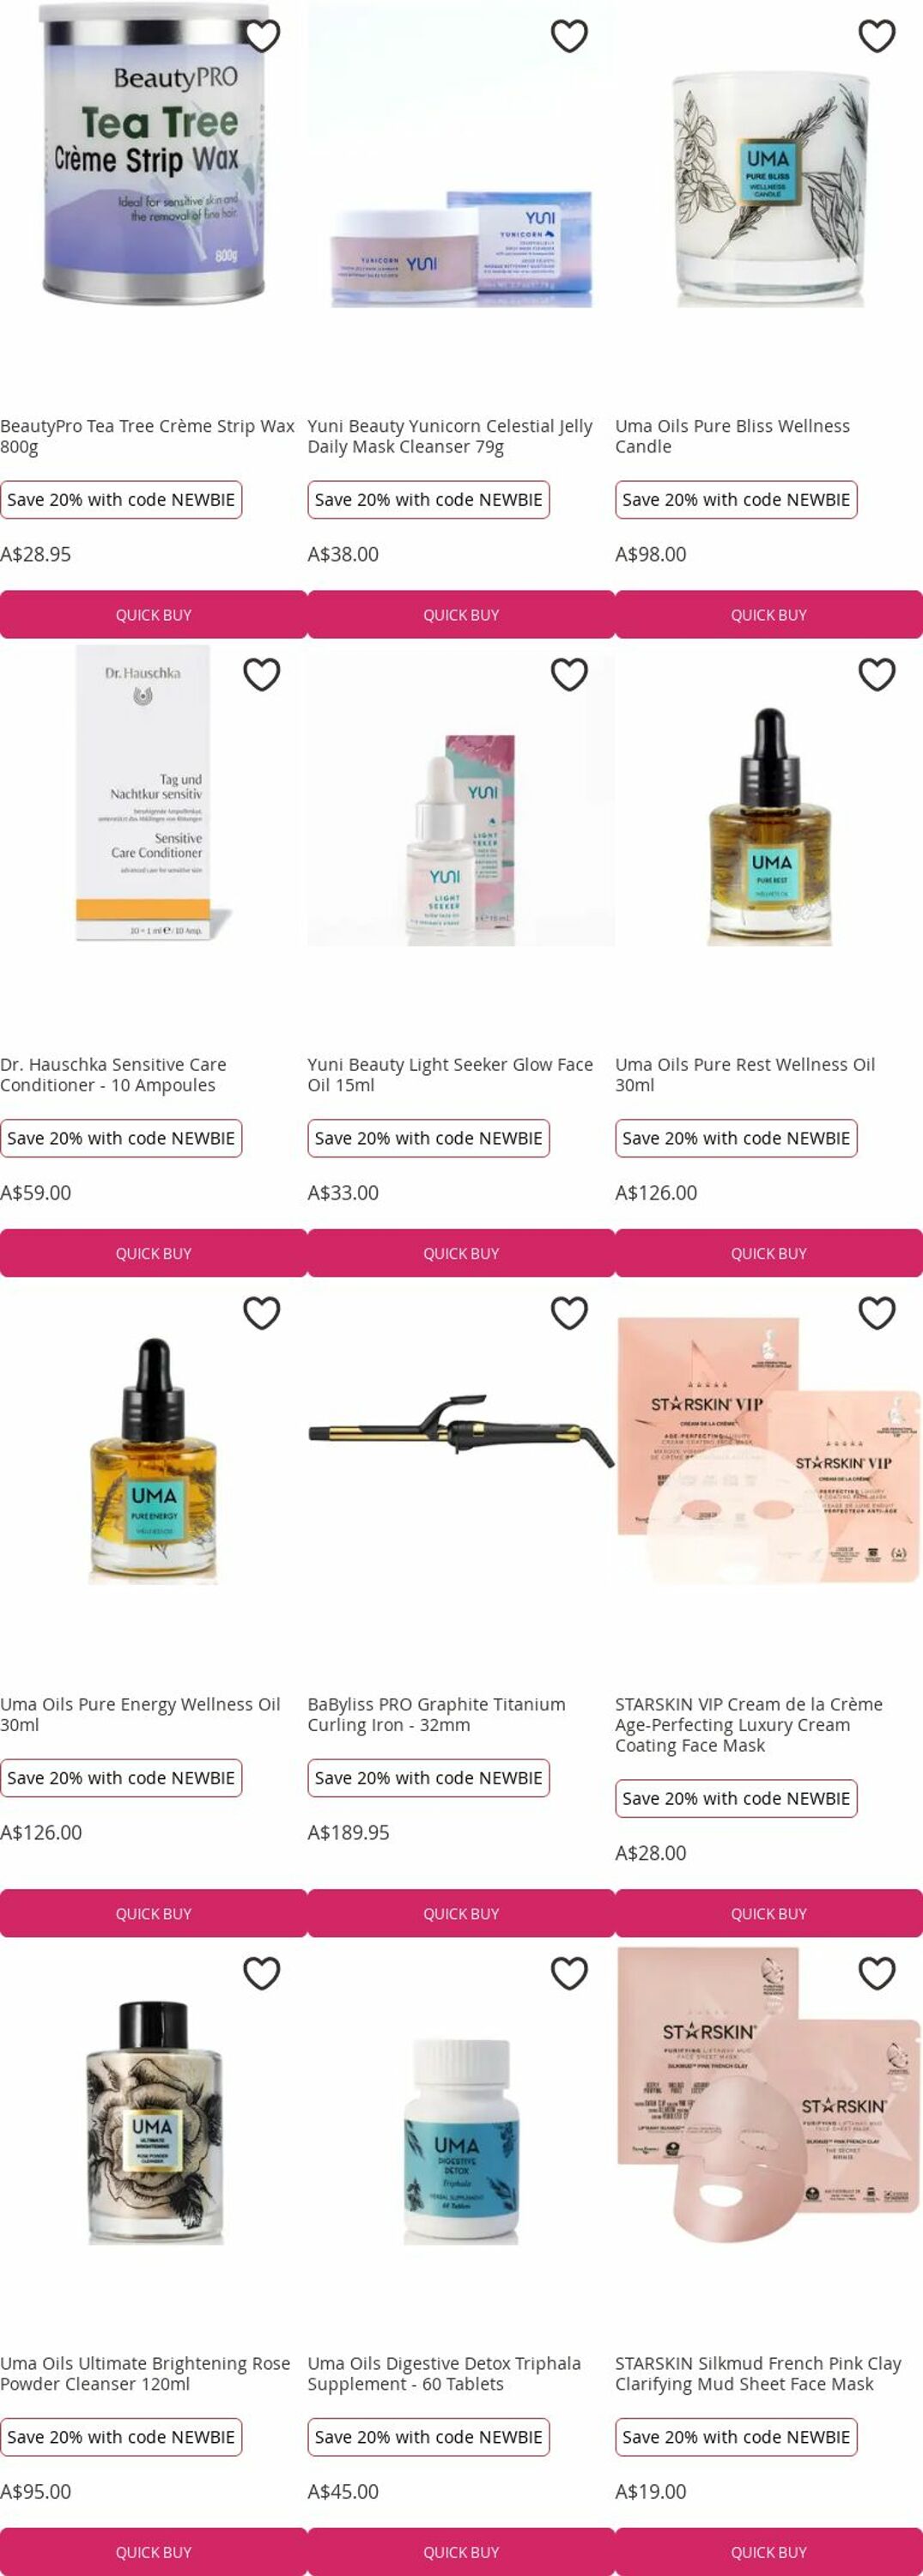Quick Buy Uma Ultimate Brightening Rose Powder Cleanser

click(153, 2552)
